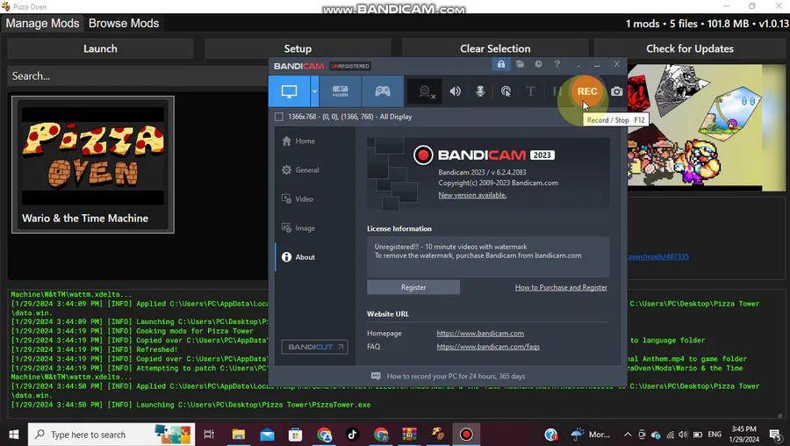This screenshot has height=446, width=790.
Task: Click the Bandicut button
Action: (x=314, y=347)
